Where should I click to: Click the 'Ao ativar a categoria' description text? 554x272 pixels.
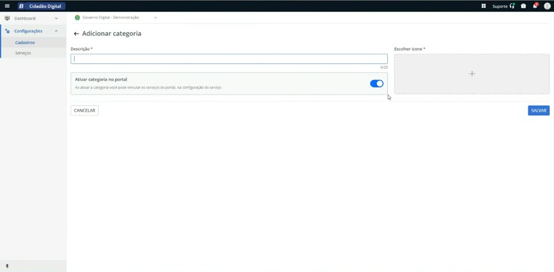(x=148, y=88)
